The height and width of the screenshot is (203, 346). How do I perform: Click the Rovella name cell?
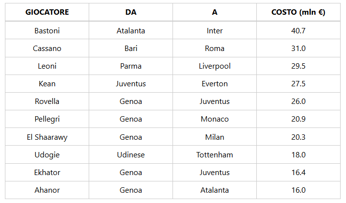(47, 101)
